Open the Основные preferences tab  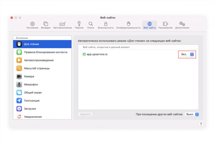coord(32,25)
